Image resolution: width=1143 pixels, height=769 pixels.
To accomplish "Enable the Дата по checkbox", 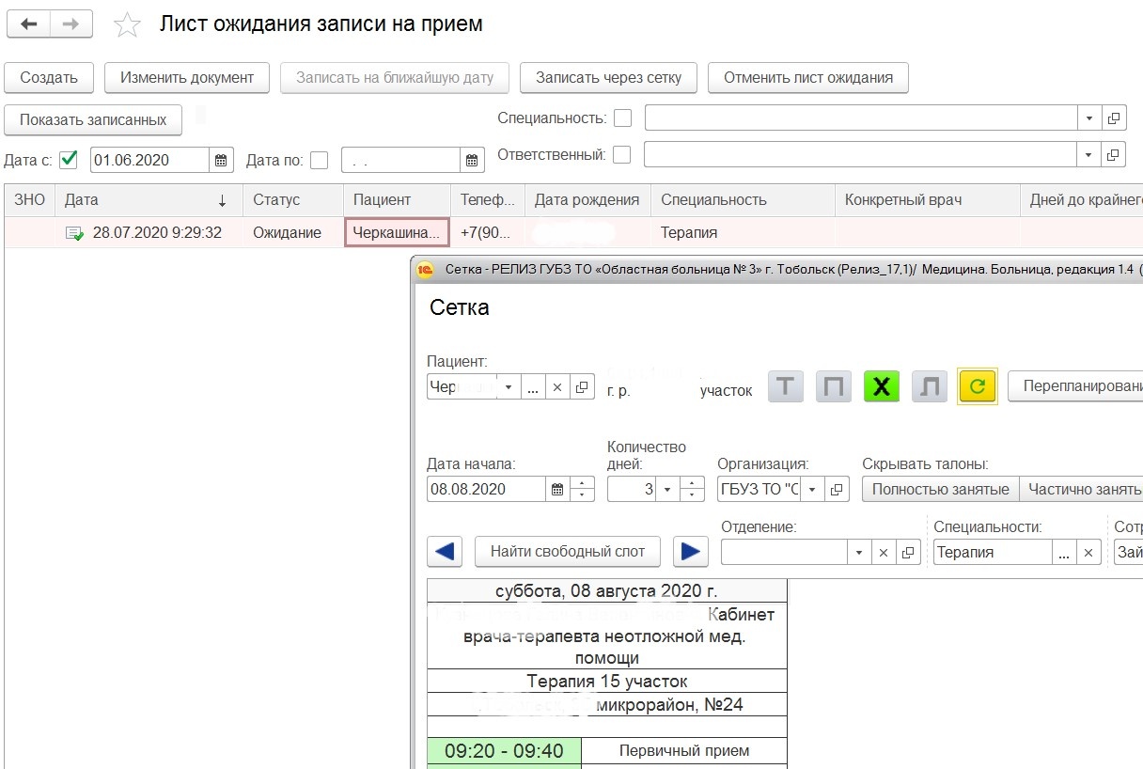I will tap(320, 160).
